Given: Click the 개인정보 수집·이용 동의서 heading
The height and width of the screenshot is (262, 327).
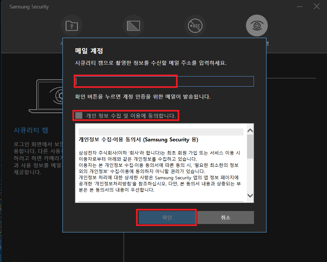Looking at the screenshot, I should [138, 139].
